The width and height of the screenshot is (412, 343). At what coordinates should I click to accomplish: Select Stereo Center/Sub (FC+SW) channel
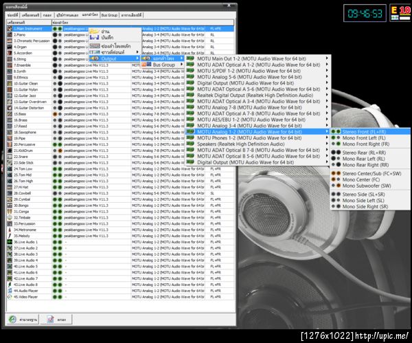tap(370, 173)
